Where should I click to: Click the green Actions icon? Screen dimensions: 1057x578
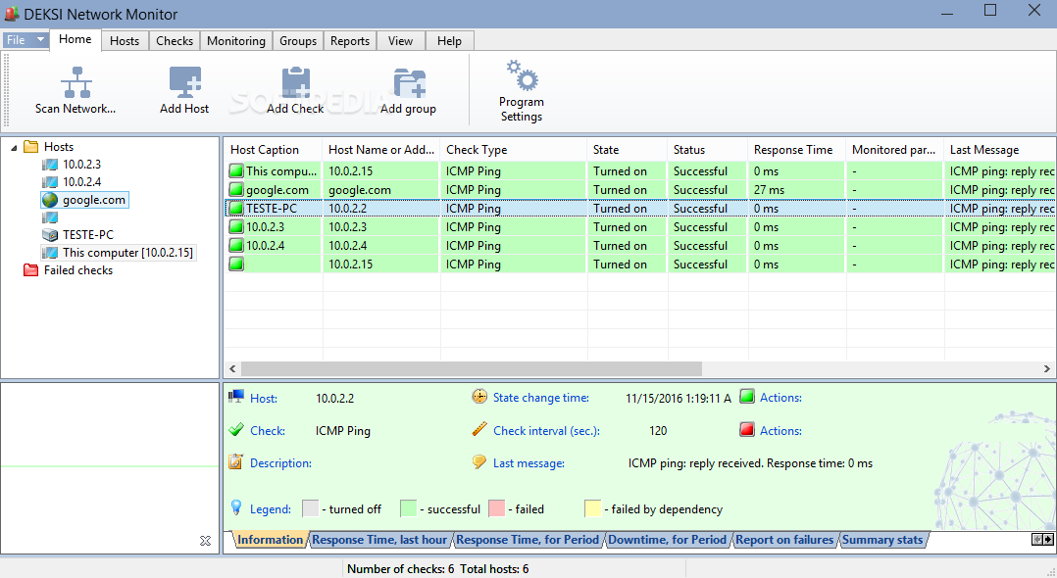coord(747,396)
